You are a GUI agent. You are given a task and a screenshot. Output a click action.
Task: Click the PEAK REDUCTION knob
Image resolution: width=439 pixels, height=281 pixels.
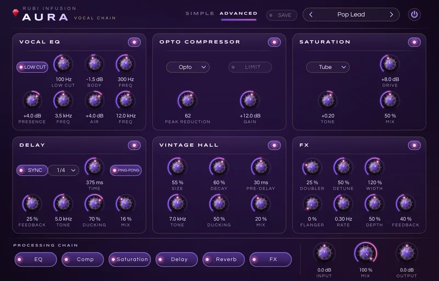click(x=188, y=100)
